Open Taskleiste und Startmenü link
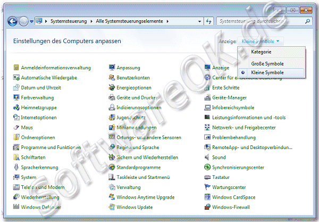319x222 pixels. 143,177
